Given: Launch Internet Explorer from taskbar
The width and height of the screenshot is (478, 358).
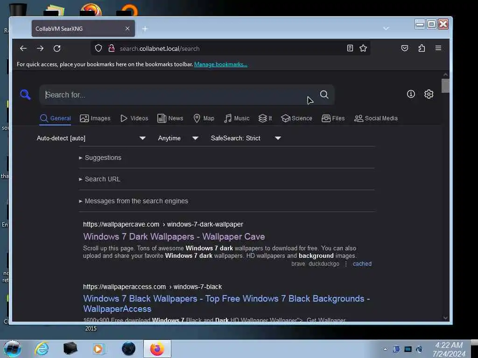Looking at the screenshot, I should [42, 349].
